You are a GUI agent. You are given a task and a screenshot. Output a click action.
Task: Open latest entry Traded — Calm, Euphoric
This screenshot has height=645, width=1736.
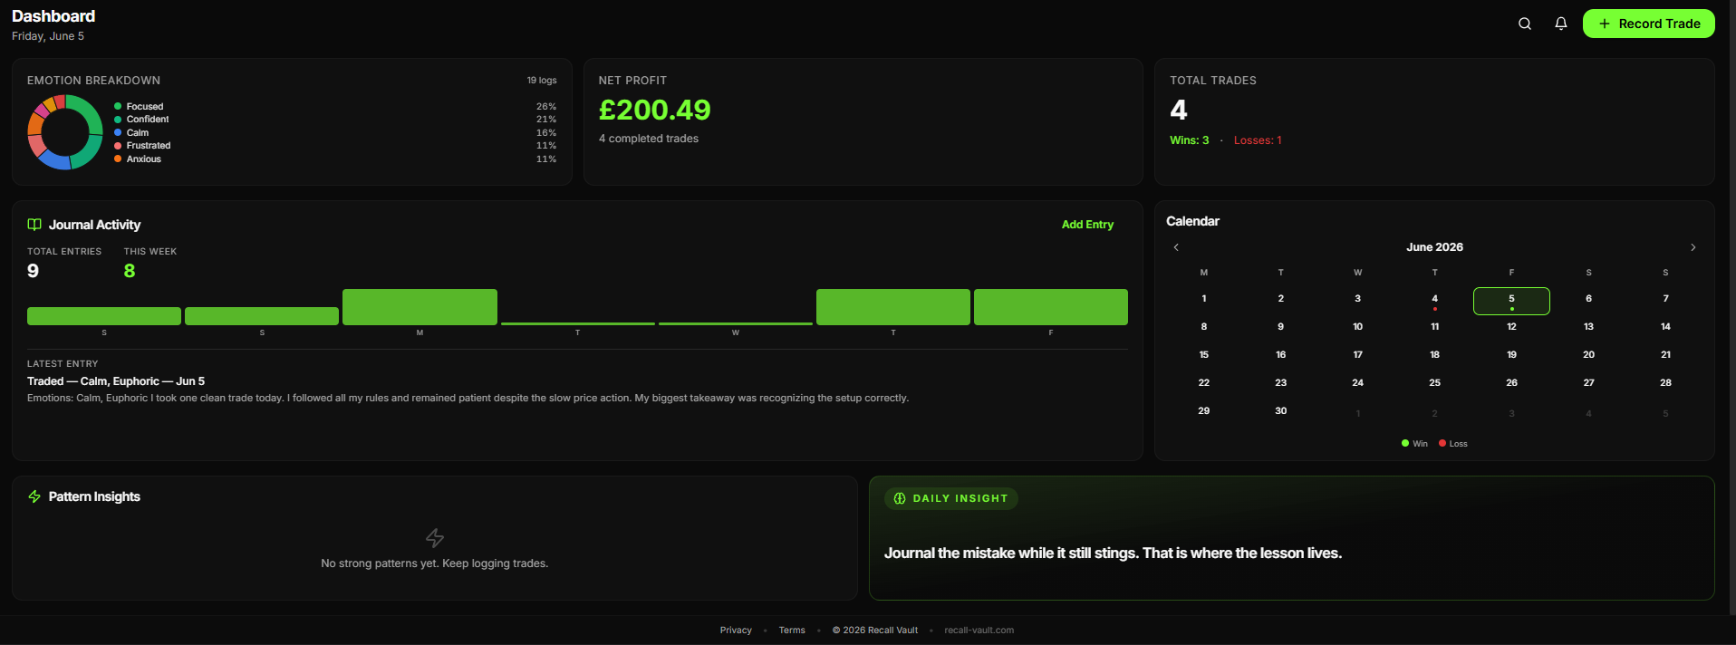tap(116, 381)
